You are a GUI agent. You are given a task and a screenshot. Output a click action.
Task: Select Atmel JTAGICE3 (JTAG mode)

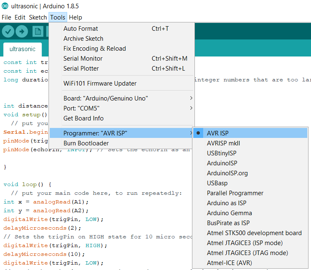(x=250, y=253)
